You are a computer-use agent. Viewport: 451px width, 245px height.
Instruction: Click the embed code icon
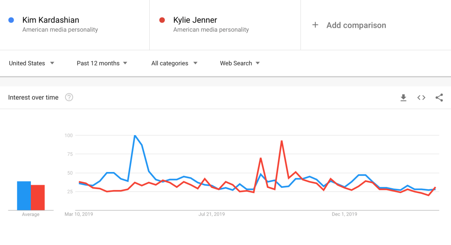421,98
